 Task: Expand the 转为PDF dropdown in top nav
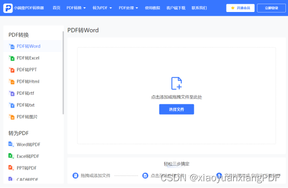[102, 8]
